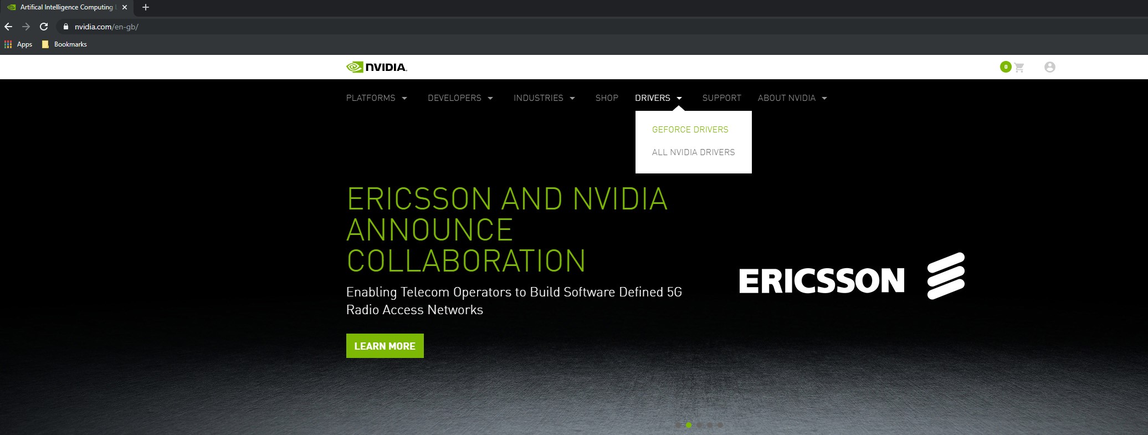Click the Learn More button
The image size is (1148, 435).
[385, 346]
